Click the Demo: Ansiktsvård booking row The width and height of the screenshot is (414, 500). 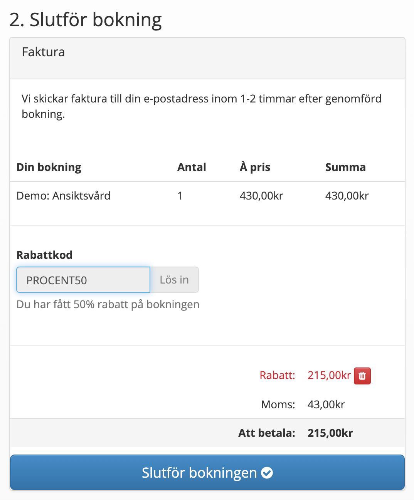[64, 196]
